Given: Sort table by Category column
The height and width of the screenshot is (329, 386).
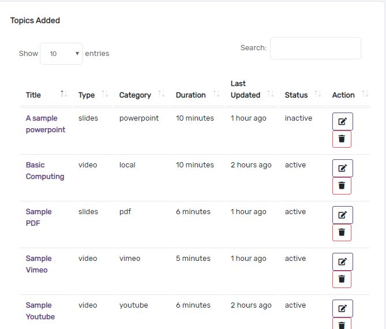Looking at the screenshot, I should point(141,95).
